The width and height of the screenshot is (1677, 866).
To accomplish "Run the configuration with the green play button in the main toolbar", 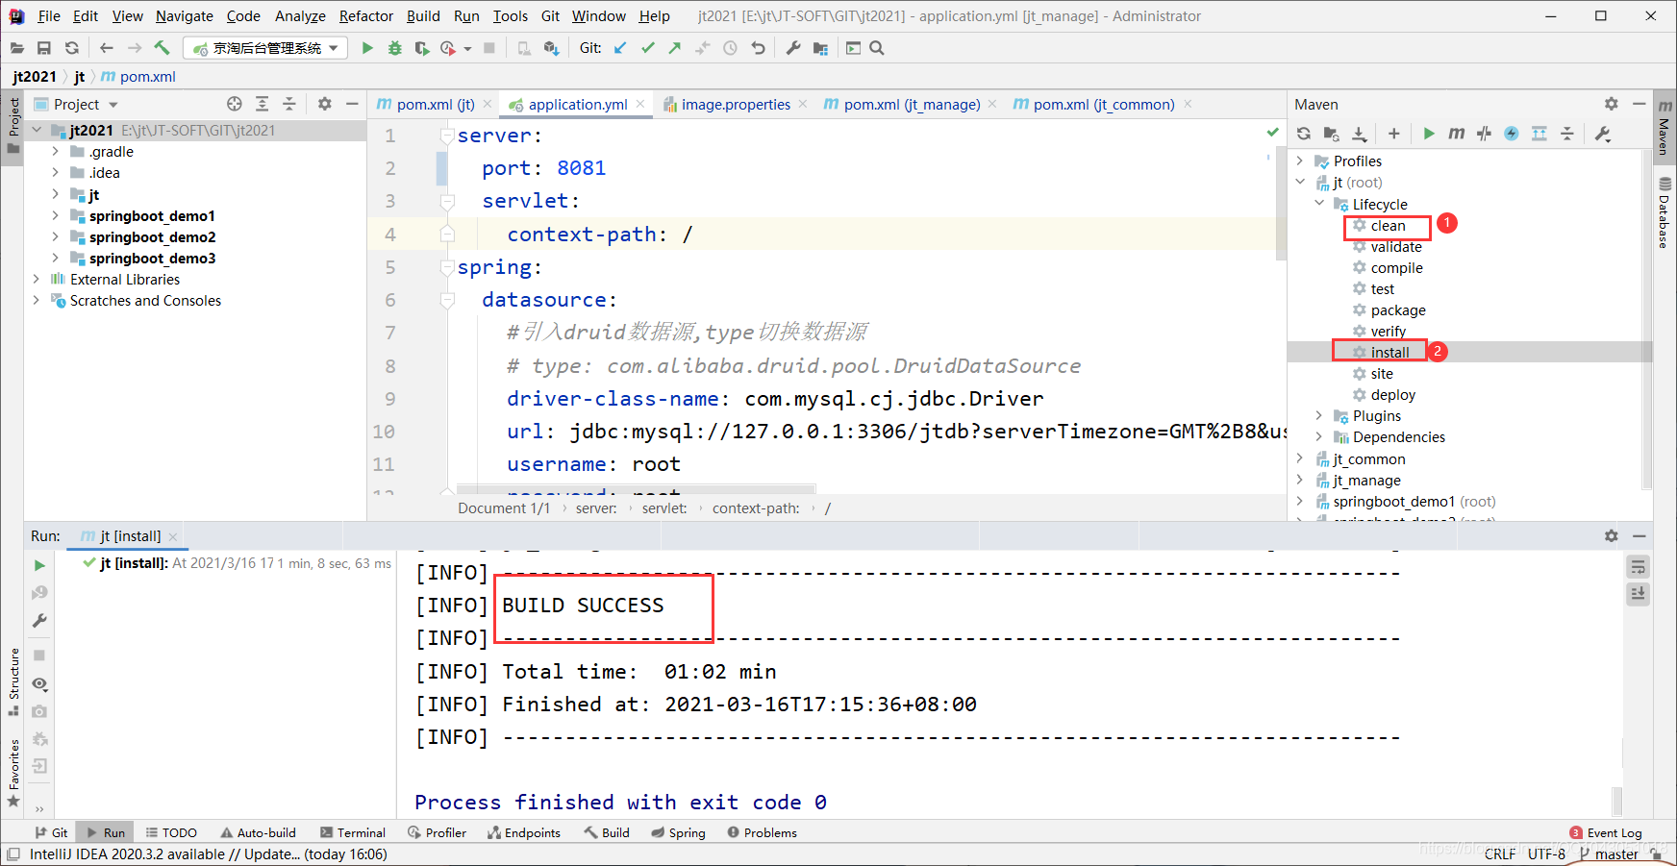I will click(x=367, y=48).
